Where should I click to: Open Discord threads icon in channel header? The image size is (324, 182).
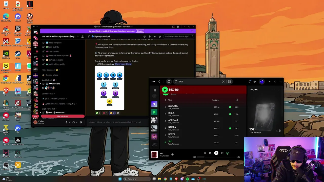click(x=145, y=36)
